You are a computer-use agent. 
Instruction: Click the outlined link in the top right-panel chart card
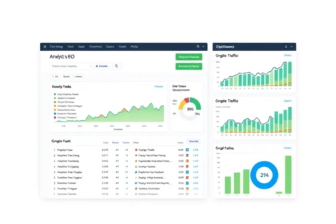coord(287,55)
